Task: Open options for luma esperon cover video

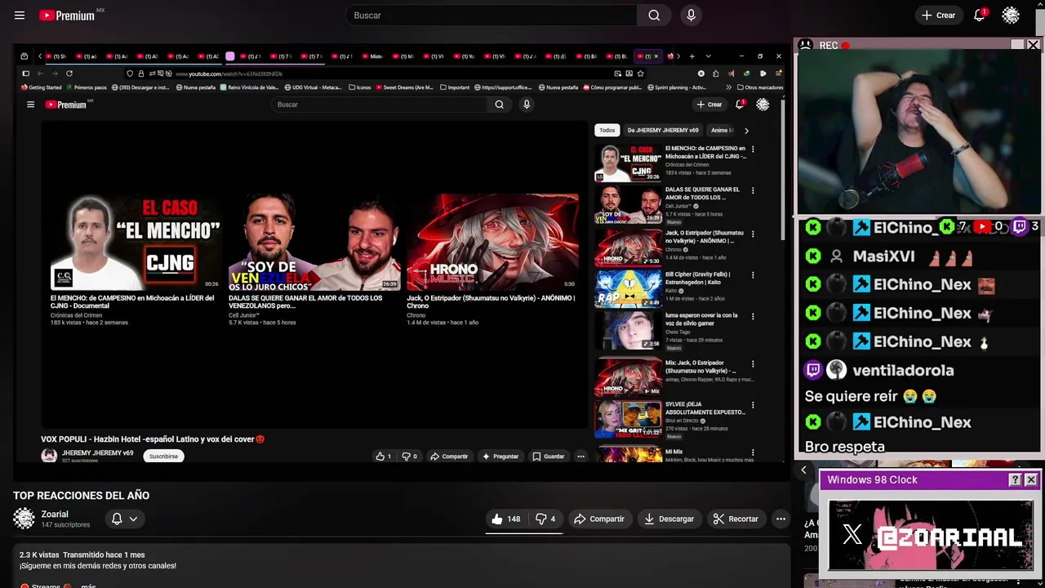Action: point(753,316)
